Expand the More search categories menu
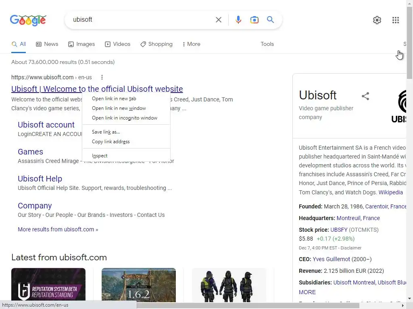Viewport: 413px width, 309px height. point(191,44)
